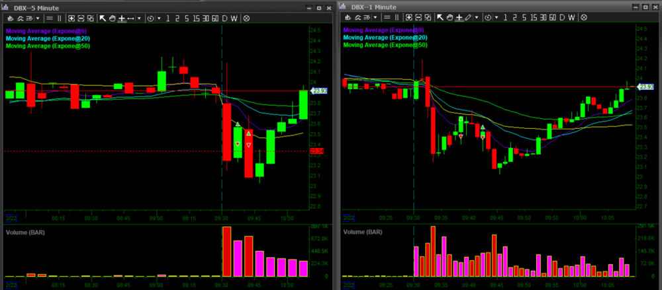The height and width of the screenshot is (290, 662).
Task: Select the DBX--1 Minute window title
Action: 373,7
